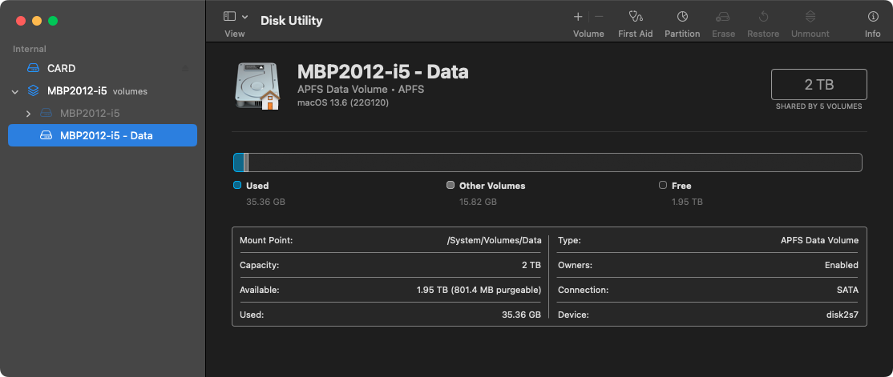Open the Partition pie icon
The image size is (893, 377).
tap(681, 17)
